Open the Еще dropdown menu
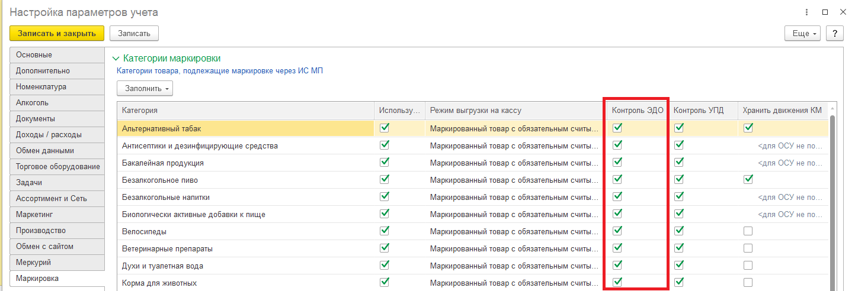The image size is (855, 291). 802,33
